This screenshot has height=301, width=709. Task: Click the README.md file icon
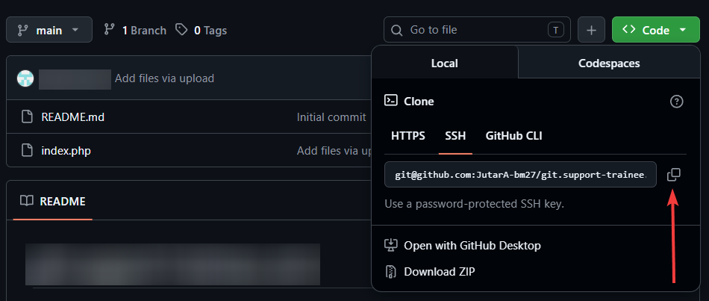tap(28, 117)
